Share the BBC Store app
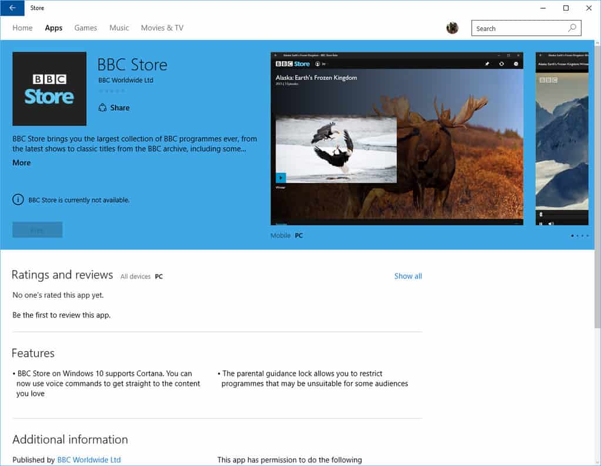The height and width of the screenshot is (466, 601). (x=114, y=108)
